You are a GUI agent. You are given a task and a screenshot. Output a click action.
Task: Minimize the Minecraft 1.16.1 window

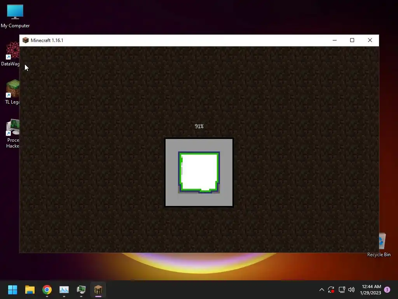(335, 40)
